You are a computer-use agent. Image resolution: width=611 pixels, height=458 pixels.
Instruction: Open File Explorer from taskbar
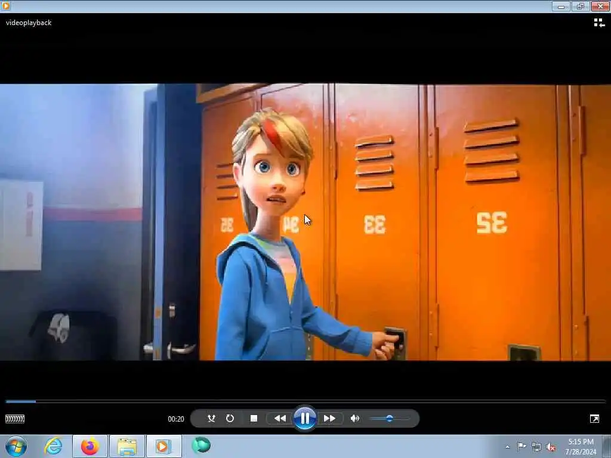126,446
